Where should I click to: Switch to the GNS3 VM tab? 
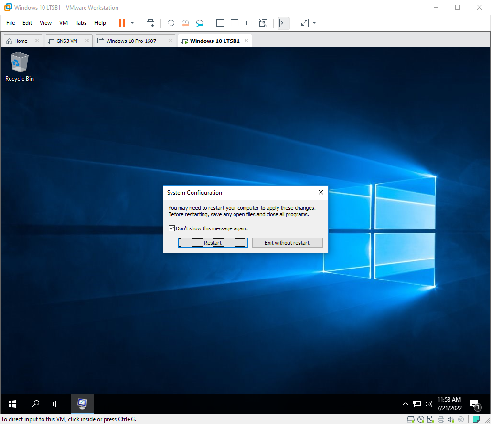(67, 41)
